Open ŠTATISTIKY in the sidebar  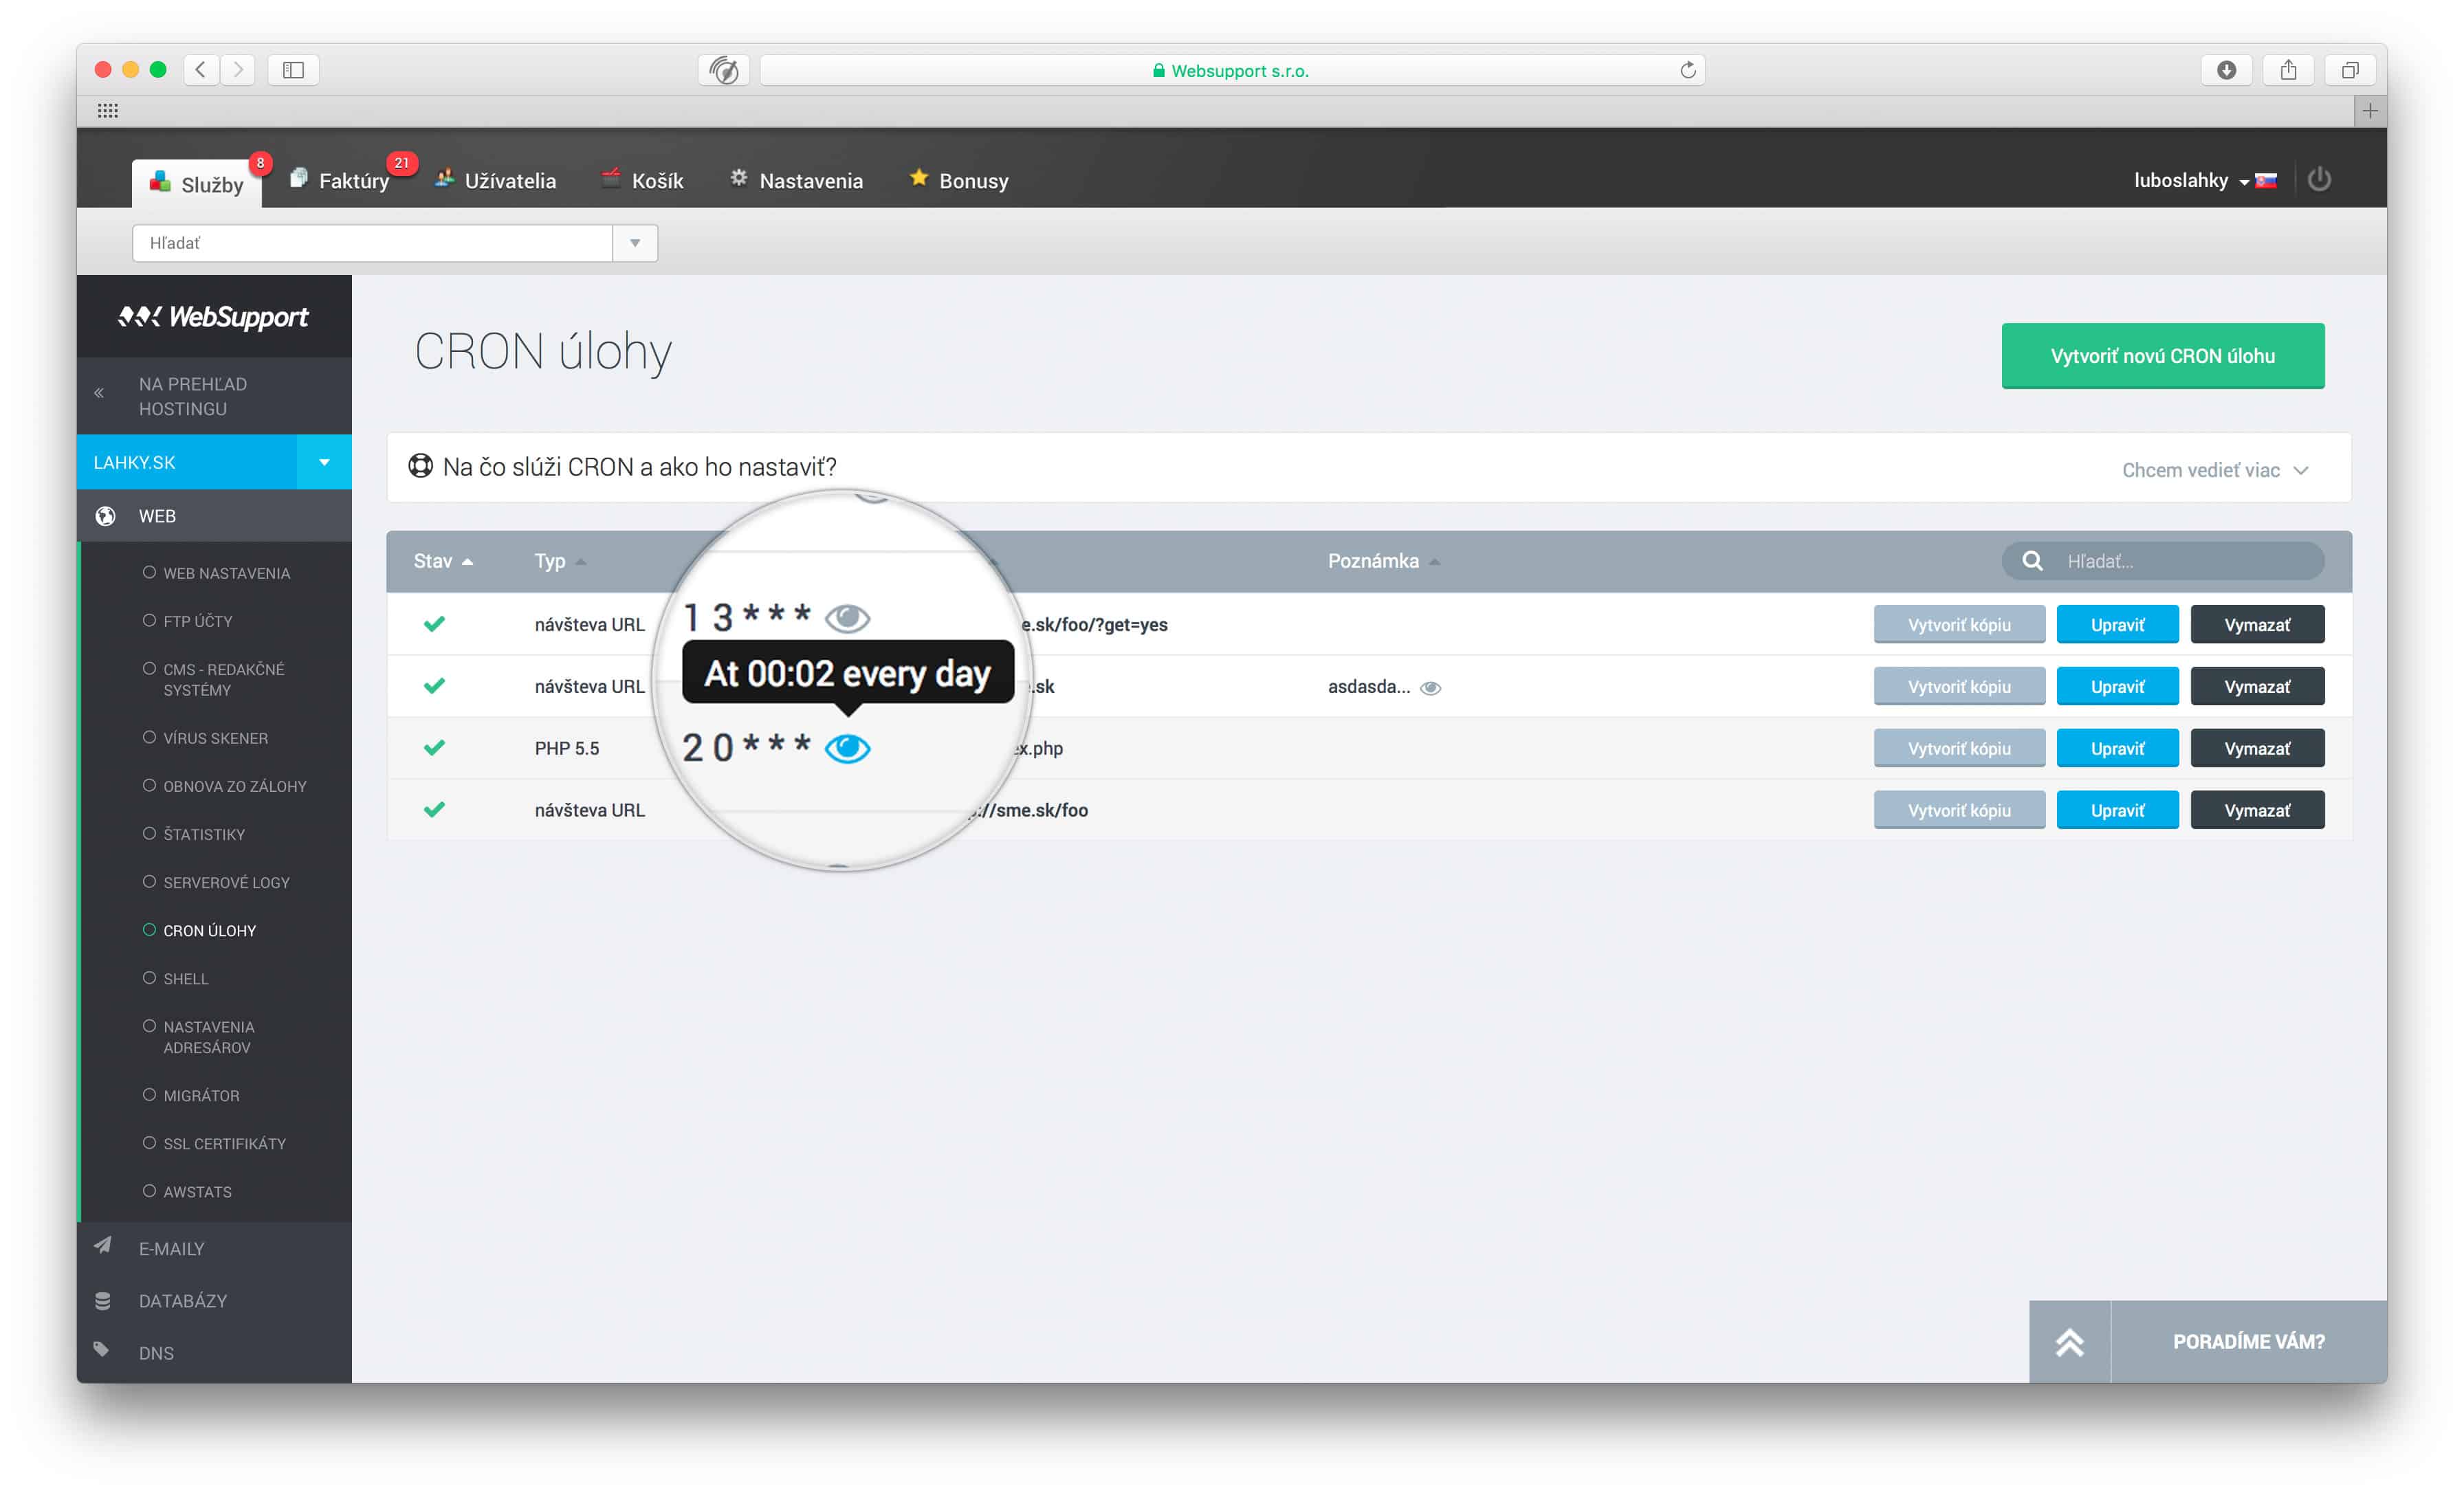(x=204, y=834)
